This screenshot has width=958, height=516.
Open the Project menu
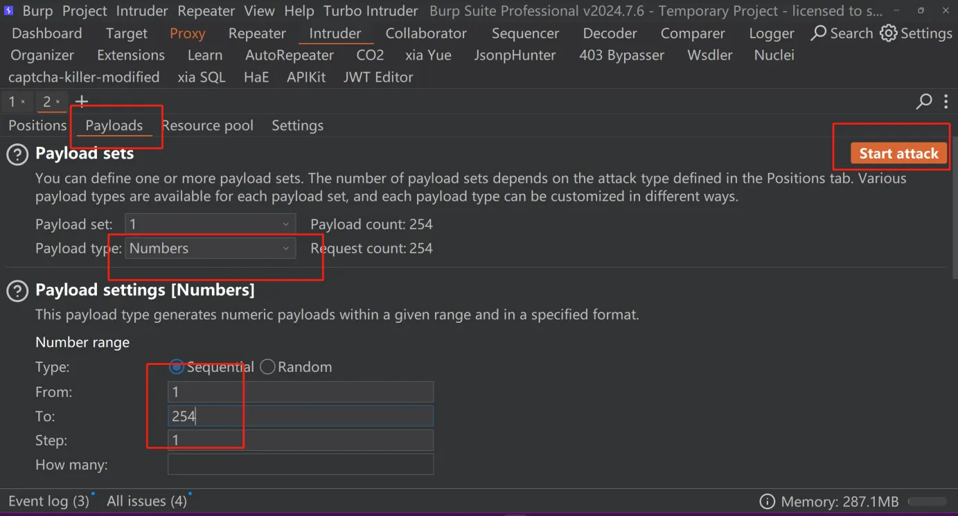click(x=85, y=11)
